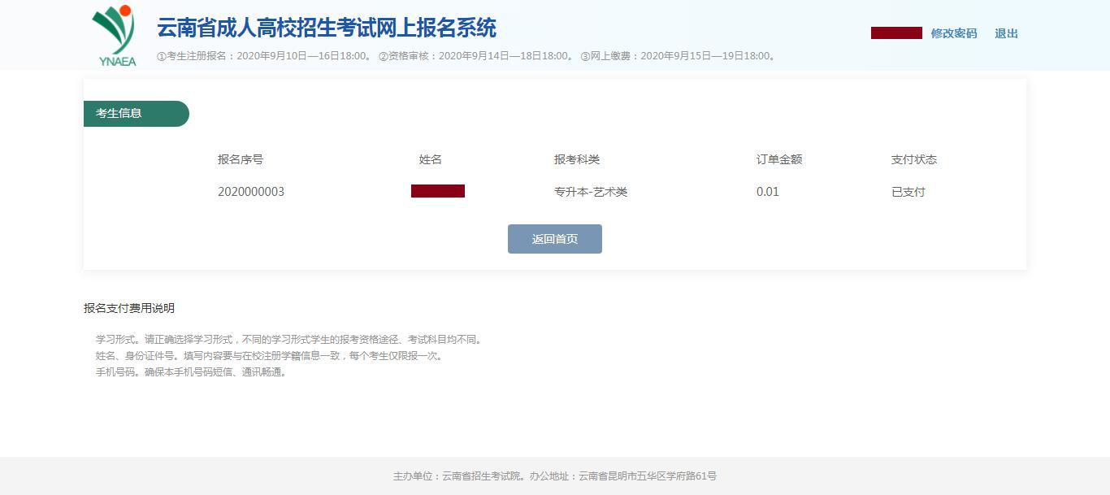Select the 专升本-艺术类 category entry
The image size is (1110, 495).
click(x=591, y=192)
